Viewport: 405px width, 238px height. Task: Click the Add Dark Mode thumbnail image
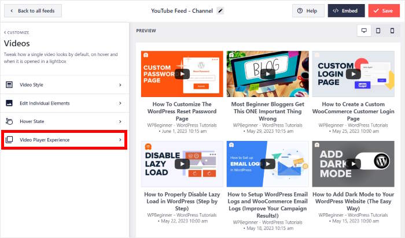point(353,164)
